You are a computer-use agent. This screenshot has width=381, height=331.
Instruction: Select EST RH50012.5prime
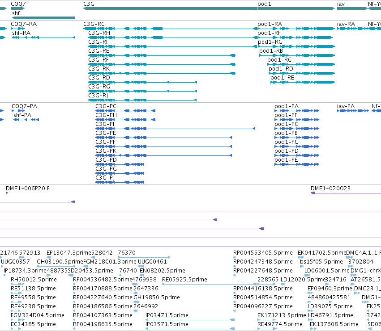34,280
